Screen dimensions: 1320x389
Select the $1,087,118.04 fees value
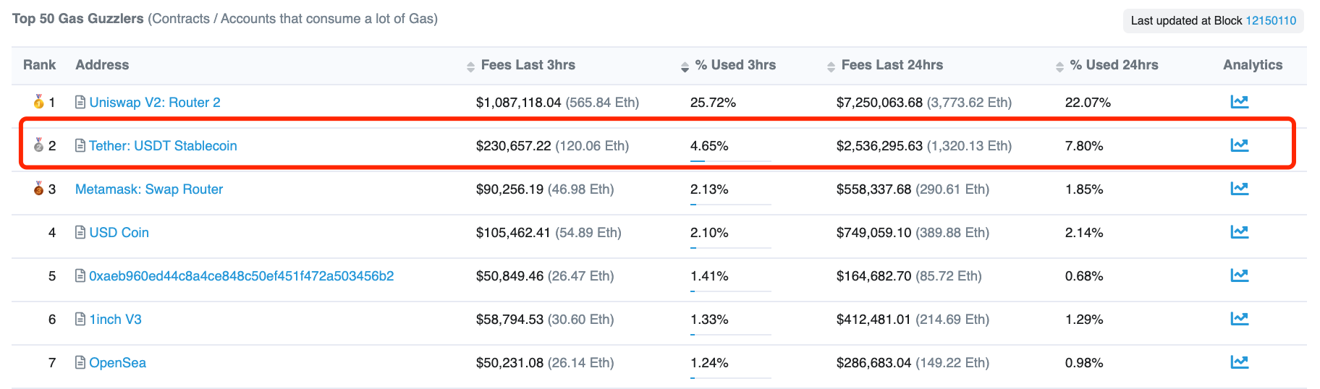518,103
